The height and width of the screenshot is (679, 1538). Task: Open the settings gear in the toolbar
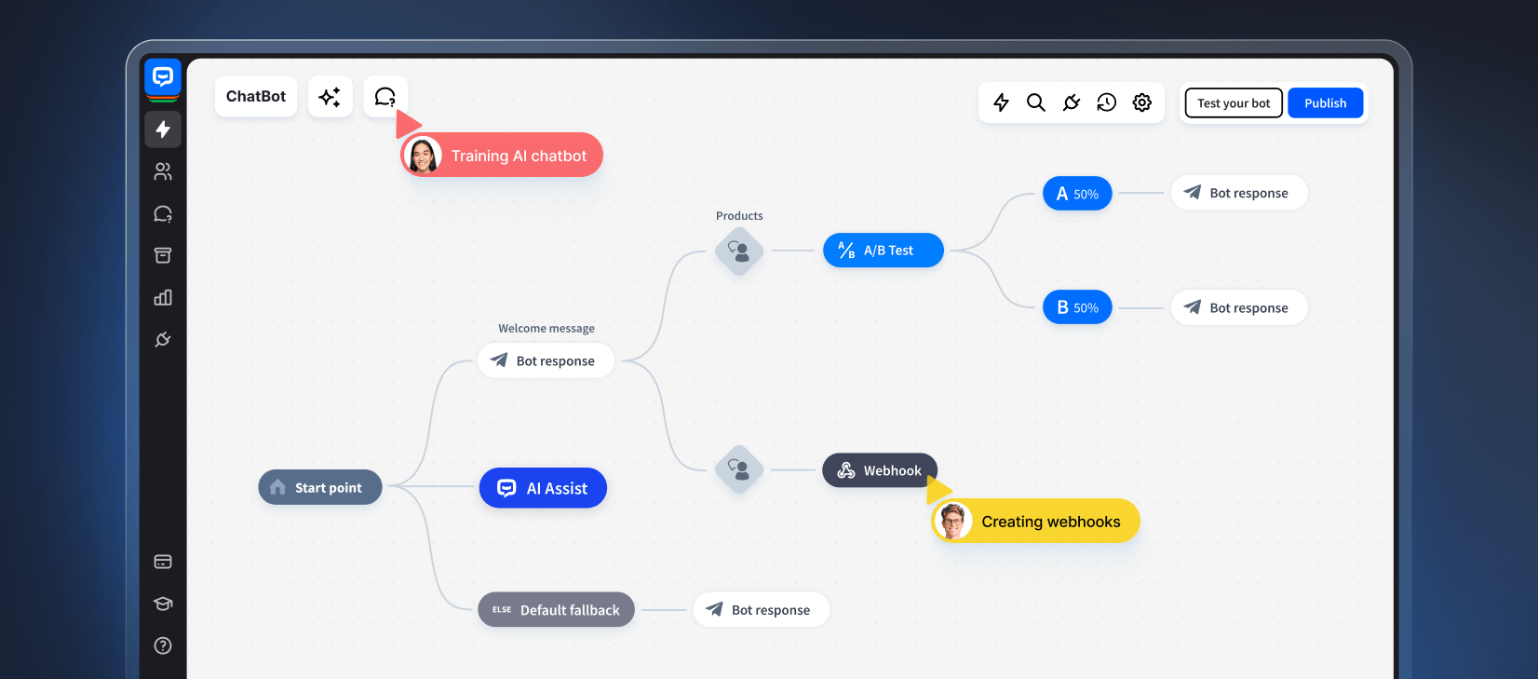tap(1141, 102)
